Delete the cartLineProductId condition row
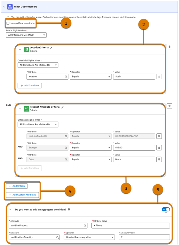The width and height of the screenshot is (179, 245). click(159, 136)
